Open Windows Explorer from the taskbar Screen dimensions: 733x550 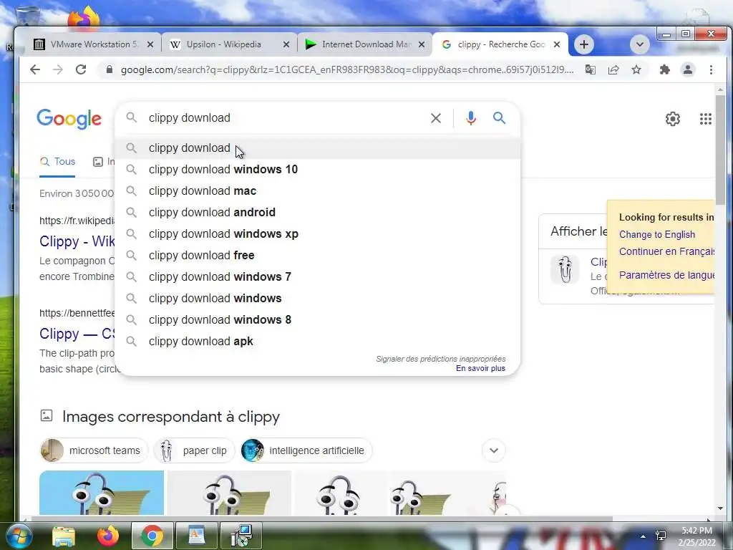(64, 536)
